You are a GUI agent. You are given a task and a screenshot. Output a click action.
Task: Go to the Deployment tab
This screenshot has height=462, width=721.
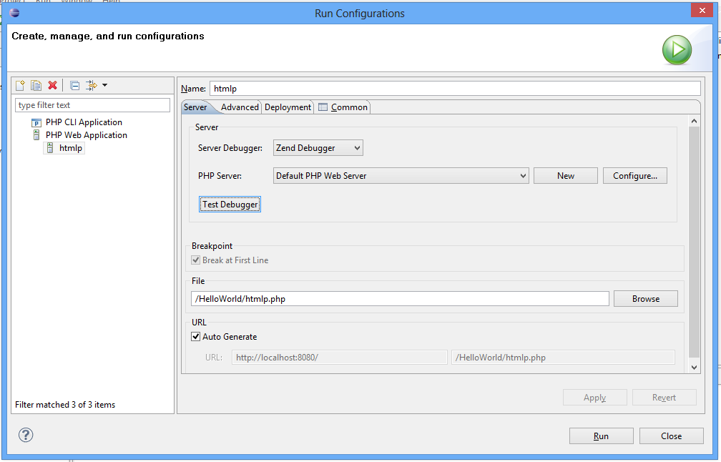pyautogui.click(x=288, y=107)
